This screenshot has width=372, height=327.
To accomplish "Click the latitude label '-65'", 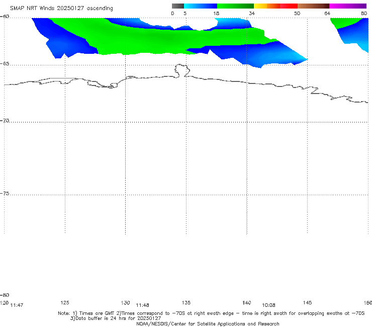I will pos(5,64).
